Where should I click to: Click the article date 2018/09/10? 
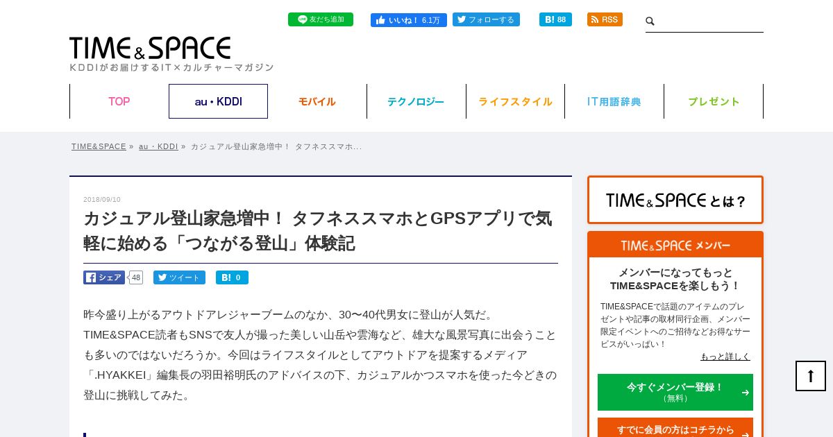(102, 200)
